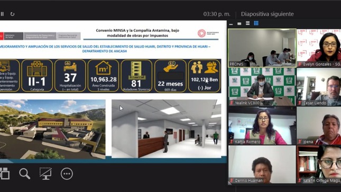Click the 'Mejoramiento y ampliación' blue heading
The image size is (341, 192).
tap(105, 49)
